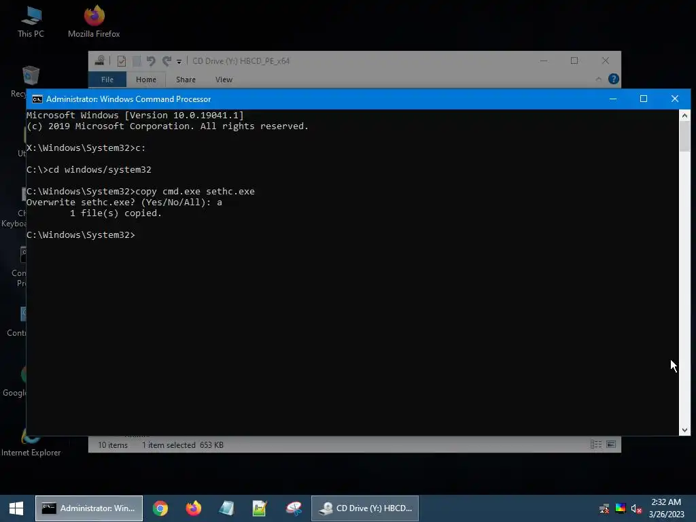This screenshot has width=696, height=522.
Task: Switch Explorer to details view icon
Action: point(595,445)
